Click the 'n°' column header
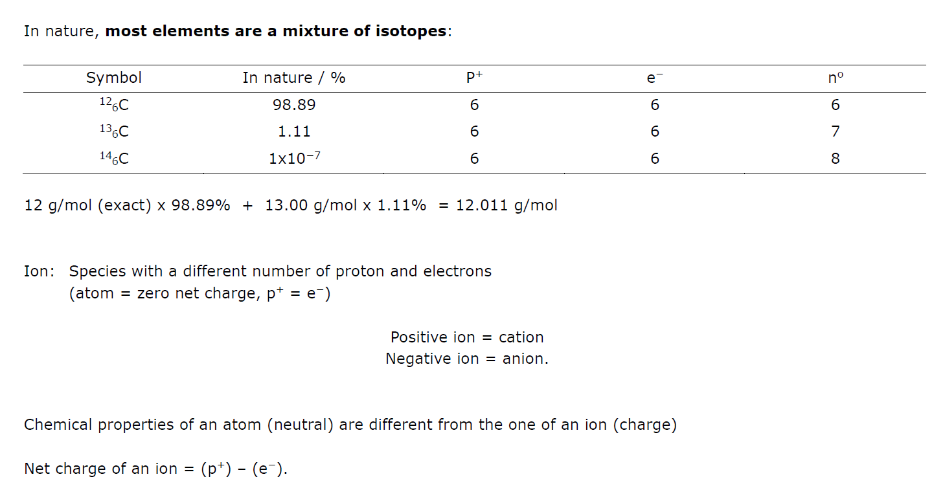 (x=836, y=78)
